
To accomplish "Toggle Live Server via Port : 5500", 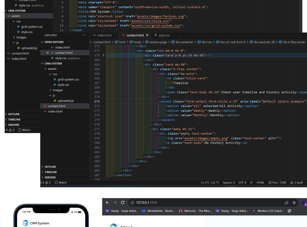I will pyautogui.click(x=277, y=182).
